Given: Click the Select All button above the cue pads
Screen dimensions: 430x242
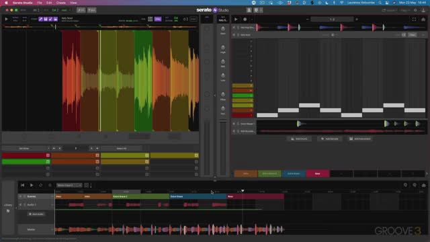Looking at the screenshot, I should (122, 149).
